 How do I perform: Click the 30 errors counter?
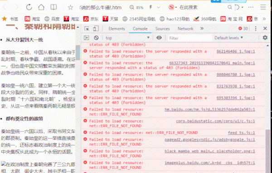(243, 29)
